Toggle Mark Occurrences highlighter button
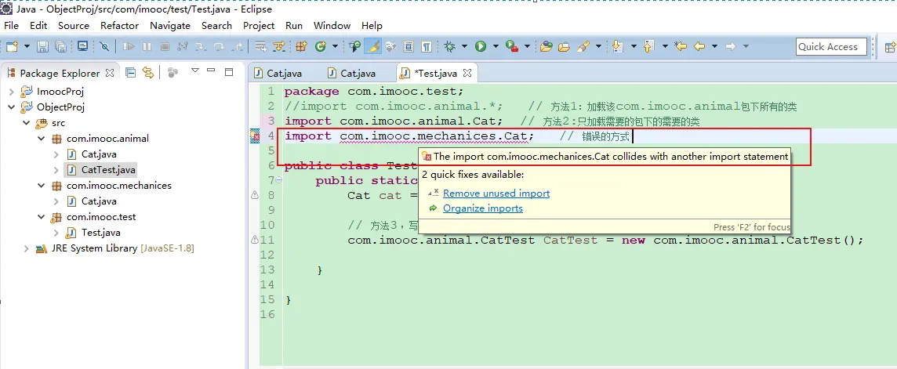 (x=374, y=47)
